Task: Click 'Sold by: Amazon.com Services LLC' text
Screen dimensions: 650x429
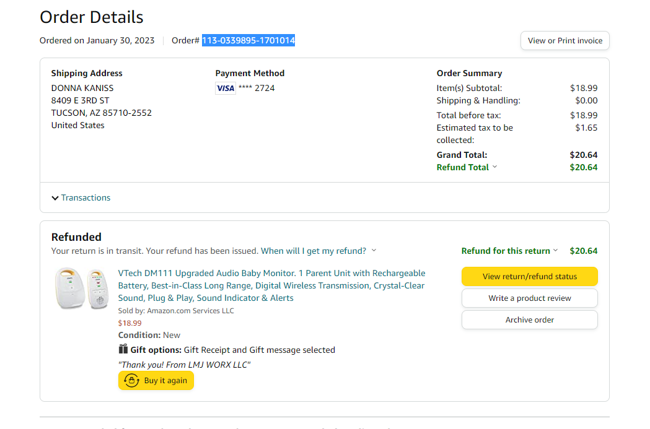Action: tap(176, 311)
